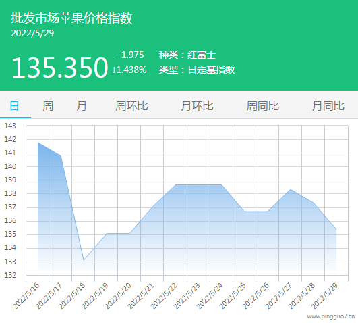Click the 2022/5/23 x-axis date label
The height and width of the screenshot is (323, 358).
187,296
